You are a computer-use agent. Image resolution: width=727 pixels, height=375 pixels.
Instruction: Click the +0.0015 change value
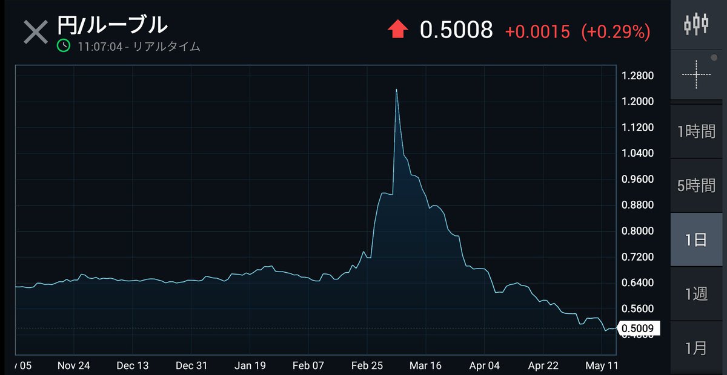click(537, 32)
